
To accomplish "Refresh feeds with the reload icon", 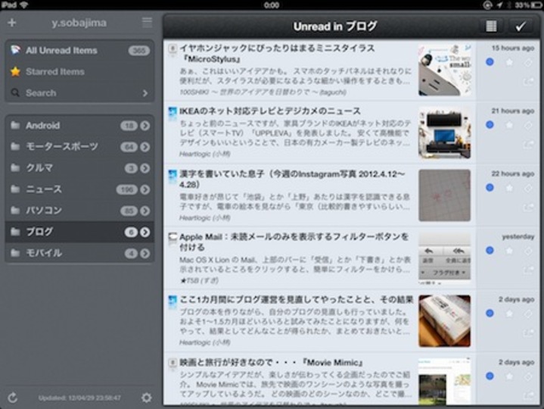I will tap(13, 398).
